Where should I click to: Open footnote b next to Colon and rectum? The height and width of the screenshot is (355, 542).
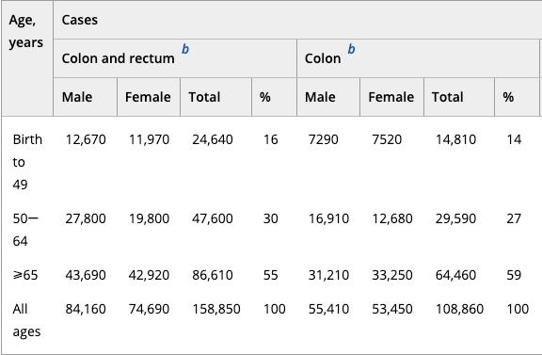click(x=185, y=49)
